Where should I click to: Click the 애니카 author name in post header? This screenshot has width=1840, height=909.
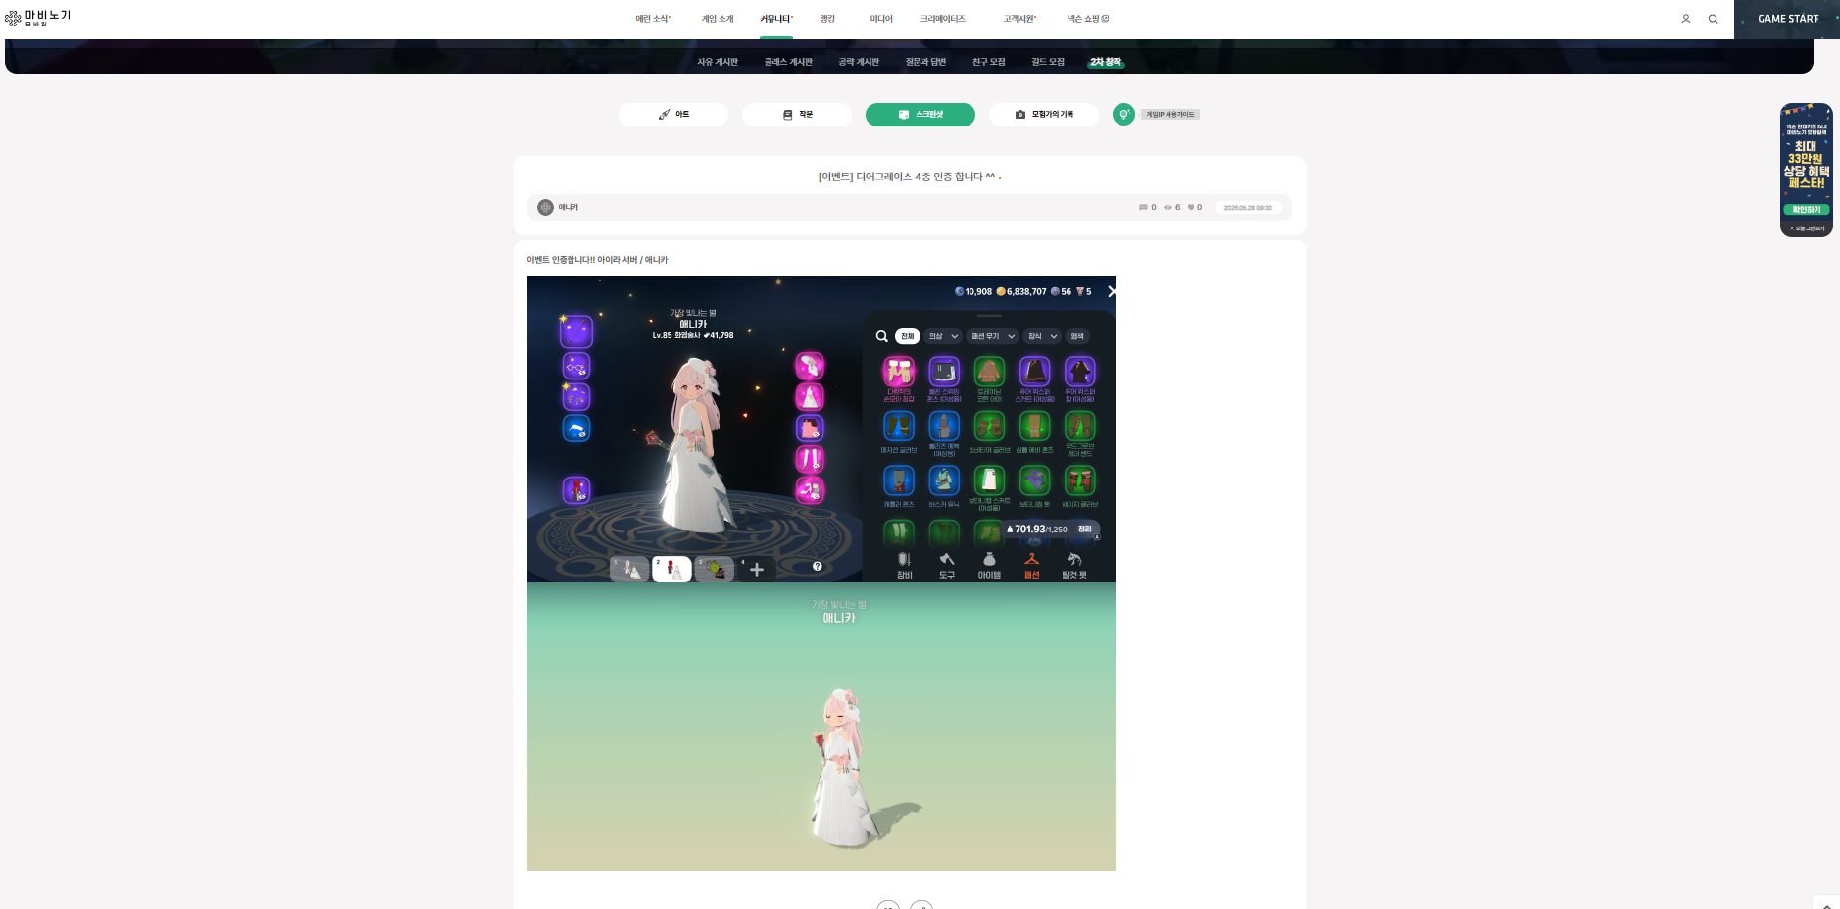(569, 208)
